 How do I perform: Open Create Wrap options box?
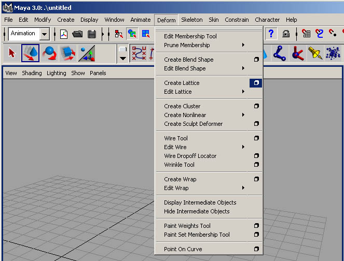256,179
